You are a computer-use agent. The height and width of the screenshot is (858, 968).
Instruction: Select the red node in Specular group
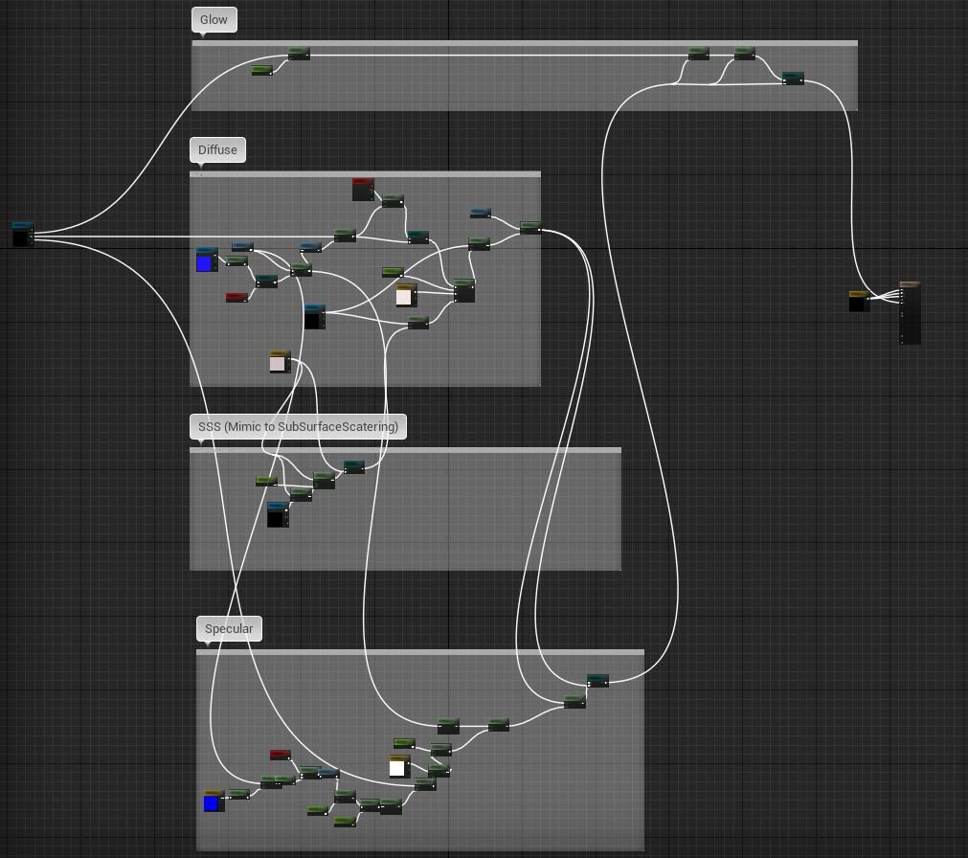[280, 755]
